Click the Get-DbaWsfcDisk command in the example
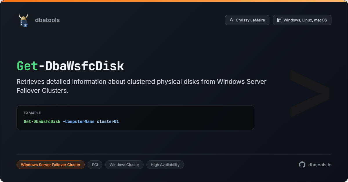The image size is (348, 182). point(42,121)
